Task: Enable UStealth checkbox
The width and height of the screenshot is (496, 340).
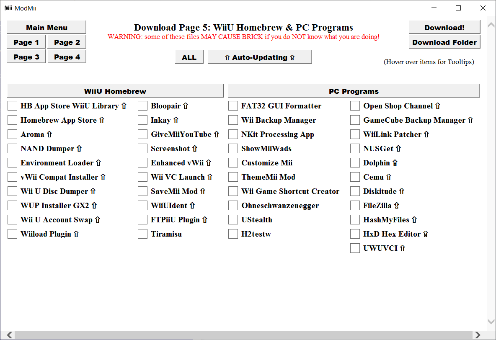Action: pos(233,220)
